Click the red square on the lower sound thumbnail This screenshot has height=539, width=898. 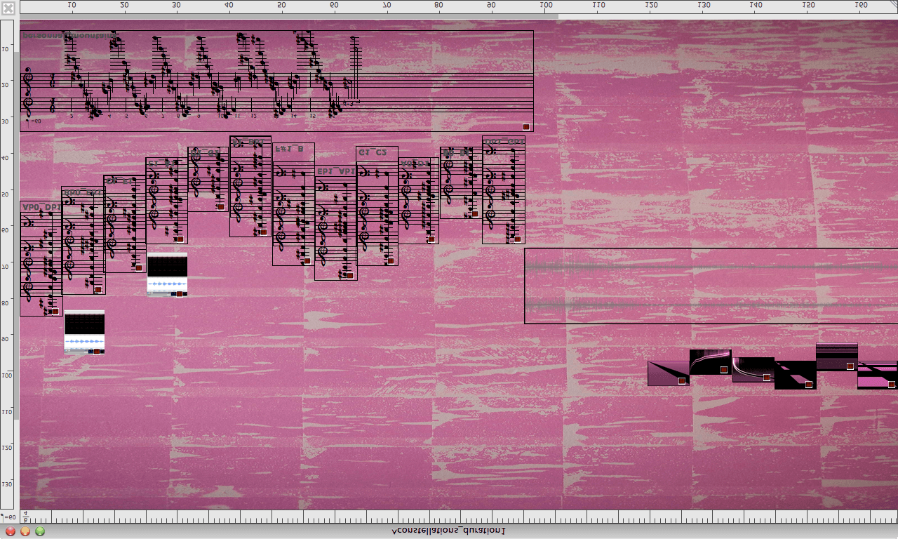pos(97,351)
